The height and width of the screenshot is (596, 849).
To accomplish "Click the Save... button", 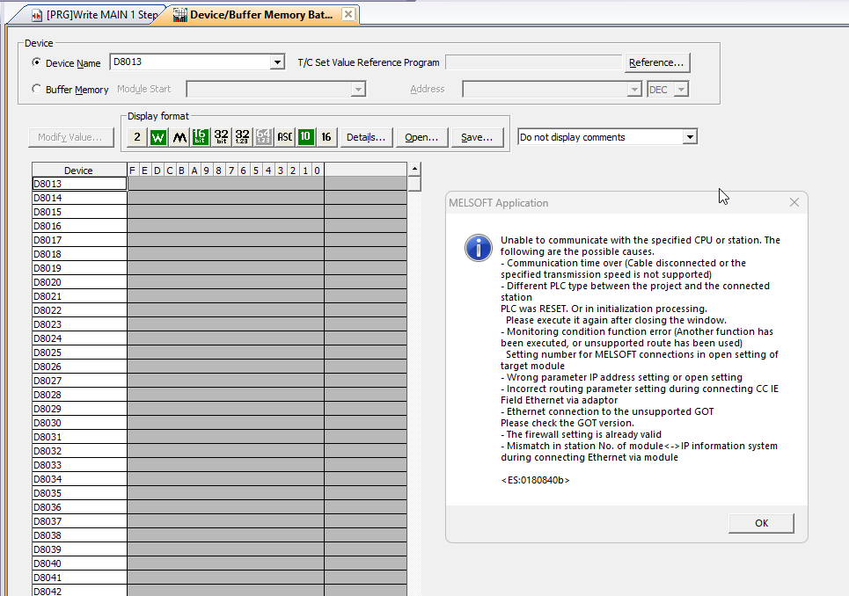I will [477, 137].
